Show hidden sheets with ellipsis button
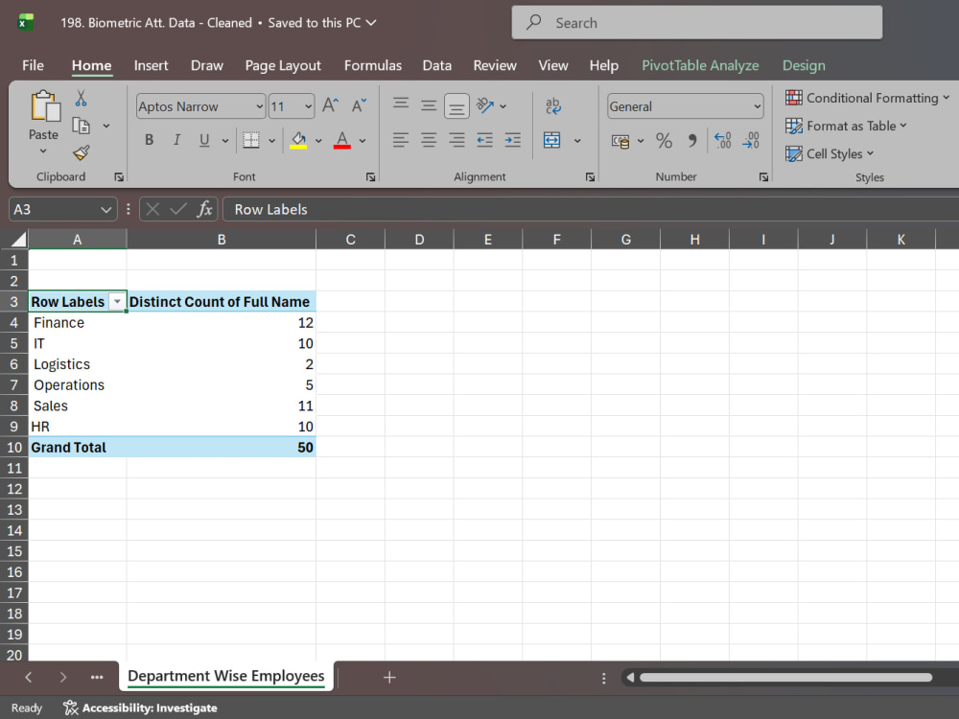Image resolution: width=959 pixels, height=719 pixels. (x=97, y=678)
